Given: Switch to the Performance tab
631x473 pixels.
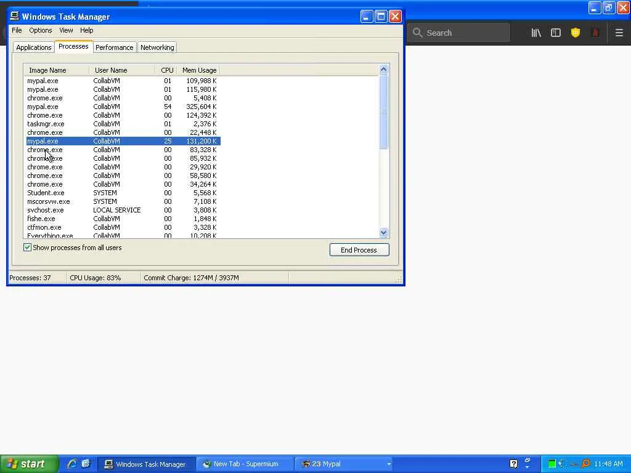Looking at the screenshot, I should [x=114, y=47].
